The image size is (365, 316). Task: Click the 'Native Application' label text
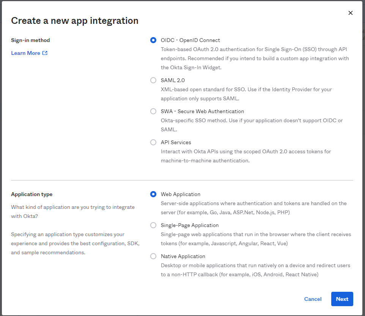[x=183, y=256]
